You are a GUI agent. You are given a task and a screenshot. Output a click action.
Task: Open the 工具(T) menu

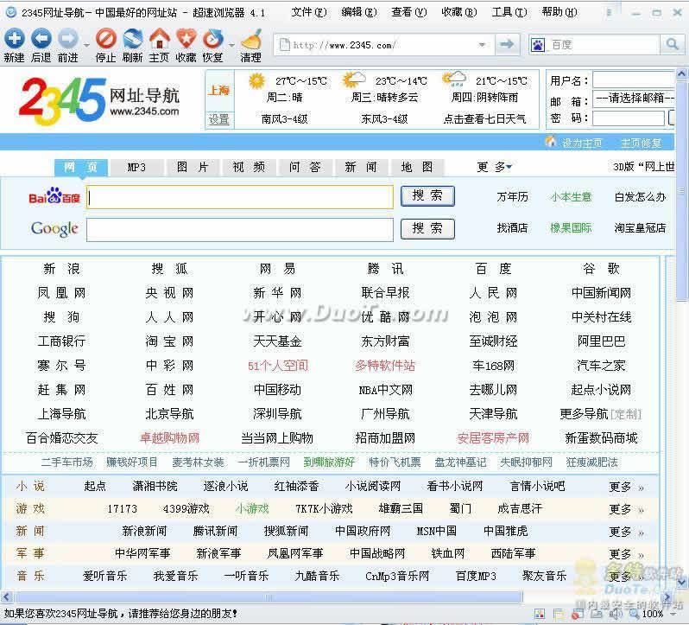[x=509, y=12]
